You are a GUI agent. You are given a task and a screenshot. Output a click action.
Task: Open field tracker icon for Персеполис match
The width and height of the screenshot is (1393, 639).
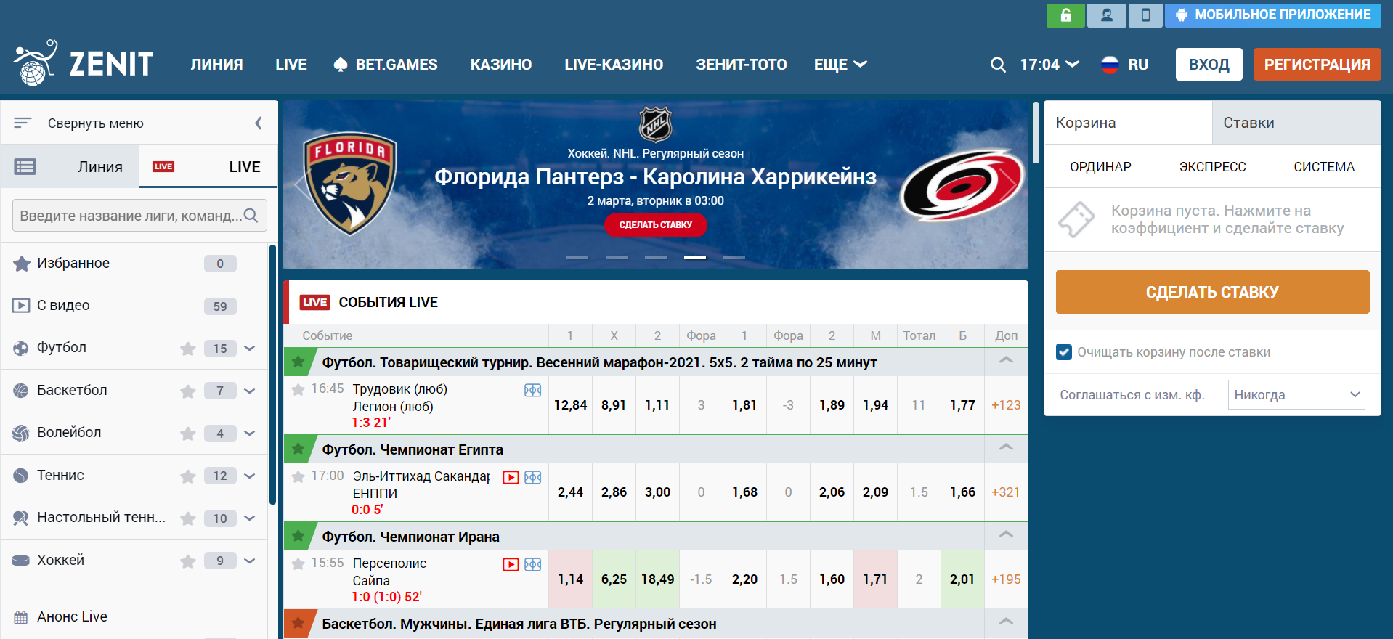(x=533, y=564)
